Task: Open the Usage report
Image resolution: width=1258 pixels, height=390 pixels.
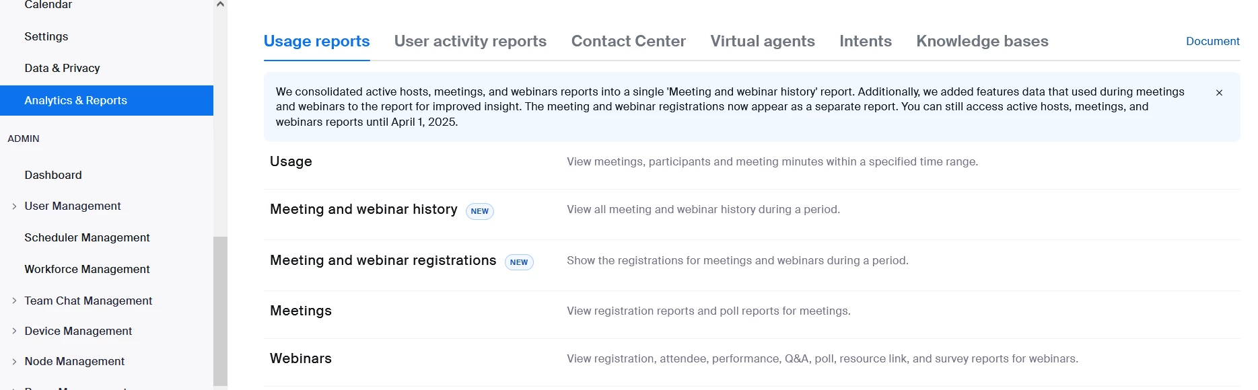Action: (x=291, y=161)
